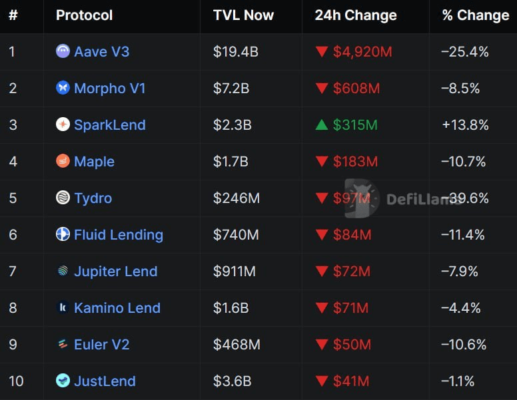Visit the Jupiter Lend page
Image resolution: width=517 pixels, height=400 pixels.
coord(115,271)
